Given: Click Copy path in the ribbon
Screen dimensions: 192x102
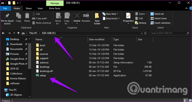Looking at the screenshot, I should click(39, 18).
